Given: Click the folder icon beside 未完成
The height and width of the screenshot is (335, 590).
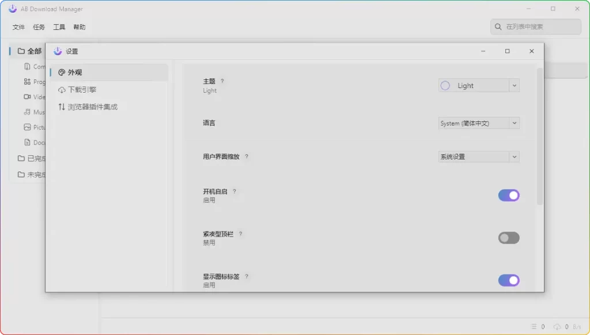Looking at the screenshot, I should (21, 174).
